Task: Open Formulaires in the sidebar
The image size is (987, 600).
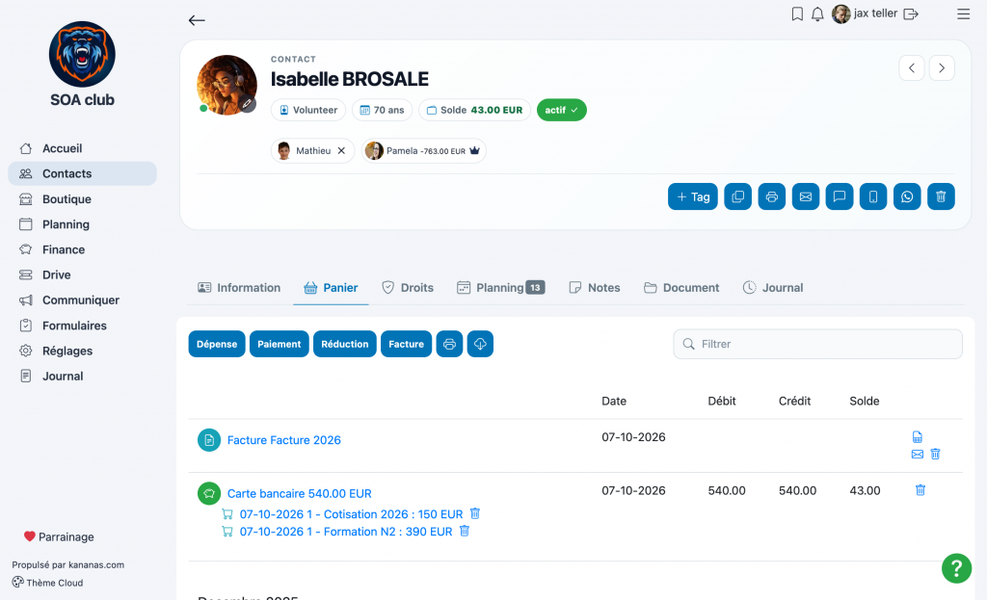Action: (x=83, y=326)
